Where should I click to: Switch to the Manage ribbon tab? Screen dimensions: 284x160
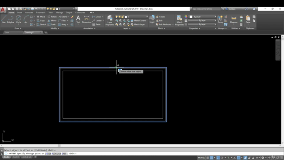(x=59, y=12)
